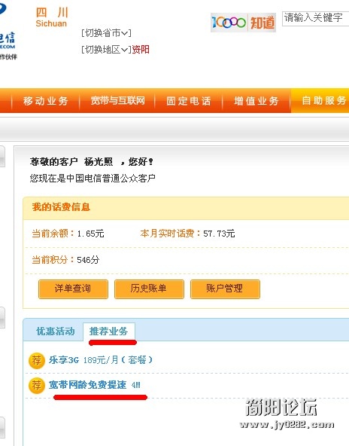Screen dimensions: 349x446
Task: Click the China Telecom logo
Action: 8,32
